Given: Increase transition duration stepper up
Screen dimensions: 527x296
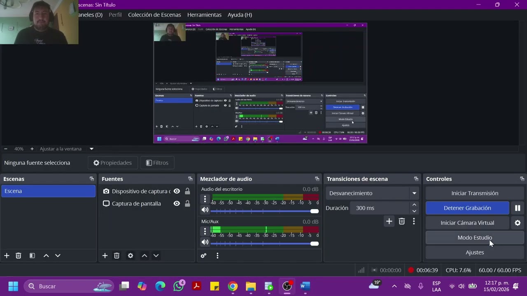Looking at the screenshot, I should click(414, 205).
